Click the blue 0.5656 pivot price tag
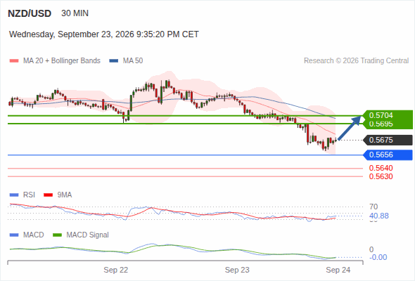415x281 pixels. point(388,155)
